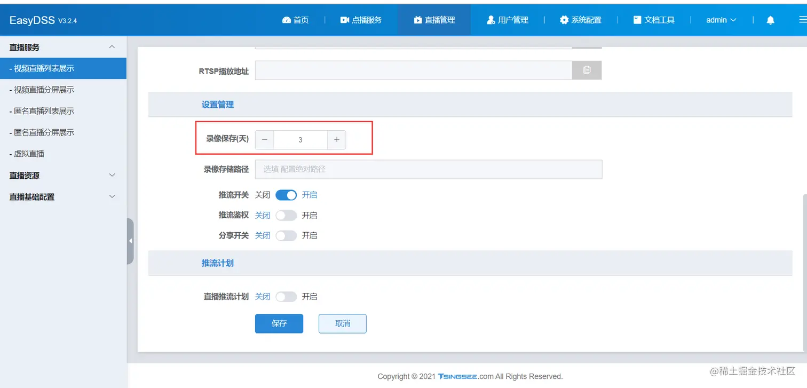This screenshot has width=807, height=388.
Task: Open the 直播管理 tab
Action: [x=434, y=20]
